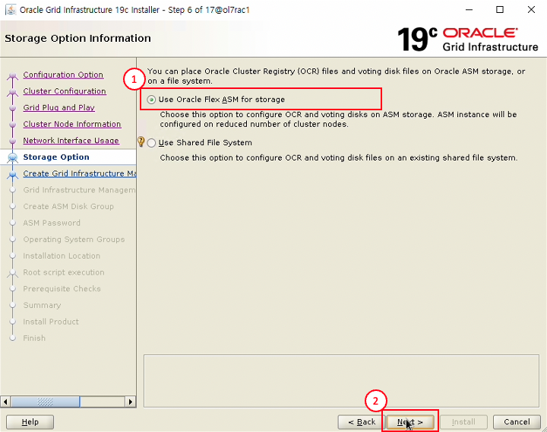Jump to the Grid Plug and Play step

(x=59, y=107)
